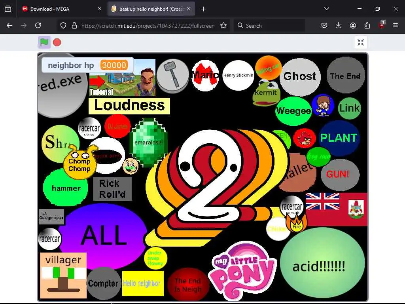The height and width of the screenshot is (304, 405).
Task: Select the Dr. Octogonapus gray box
Action: [x=51, y=217]
